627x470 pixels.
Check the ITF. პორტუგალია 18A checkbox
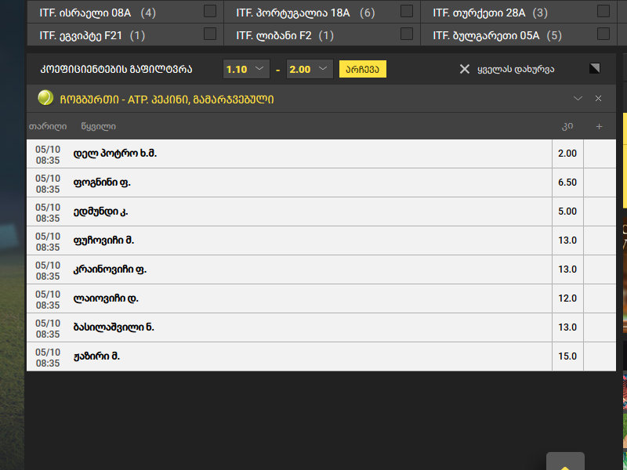(407, 11)
